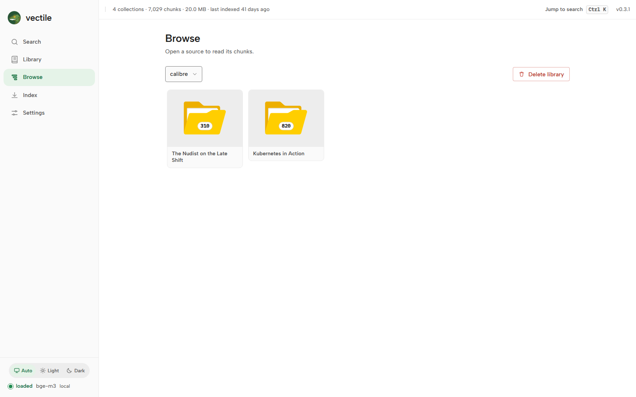Screen dimensions: 636x397
Task: Open the Kubernetes in Action folder icon
Action: click(286, 118)
